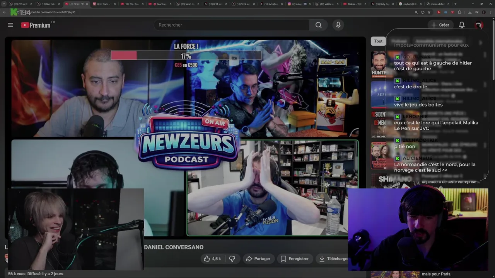Click chat message 'pitié non'

tap(405, 146)
